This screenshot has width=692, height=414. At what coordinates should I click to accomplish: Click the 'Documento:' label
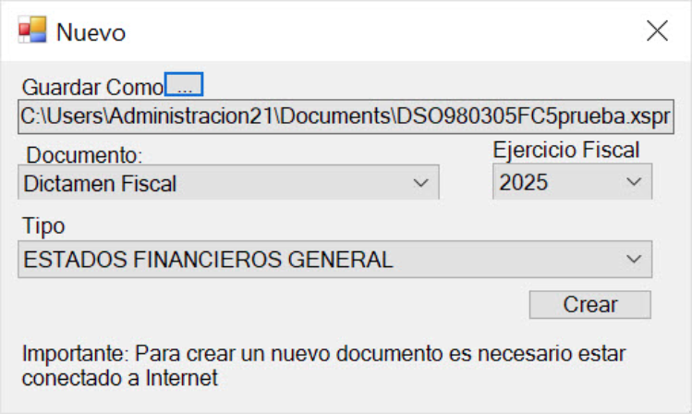[84, 155]
